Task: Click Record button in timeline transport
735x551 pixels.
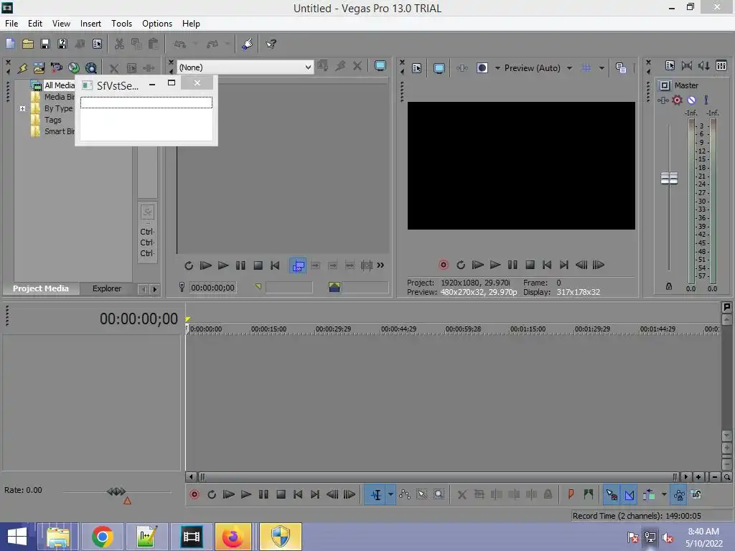Action: coord(194,494)
